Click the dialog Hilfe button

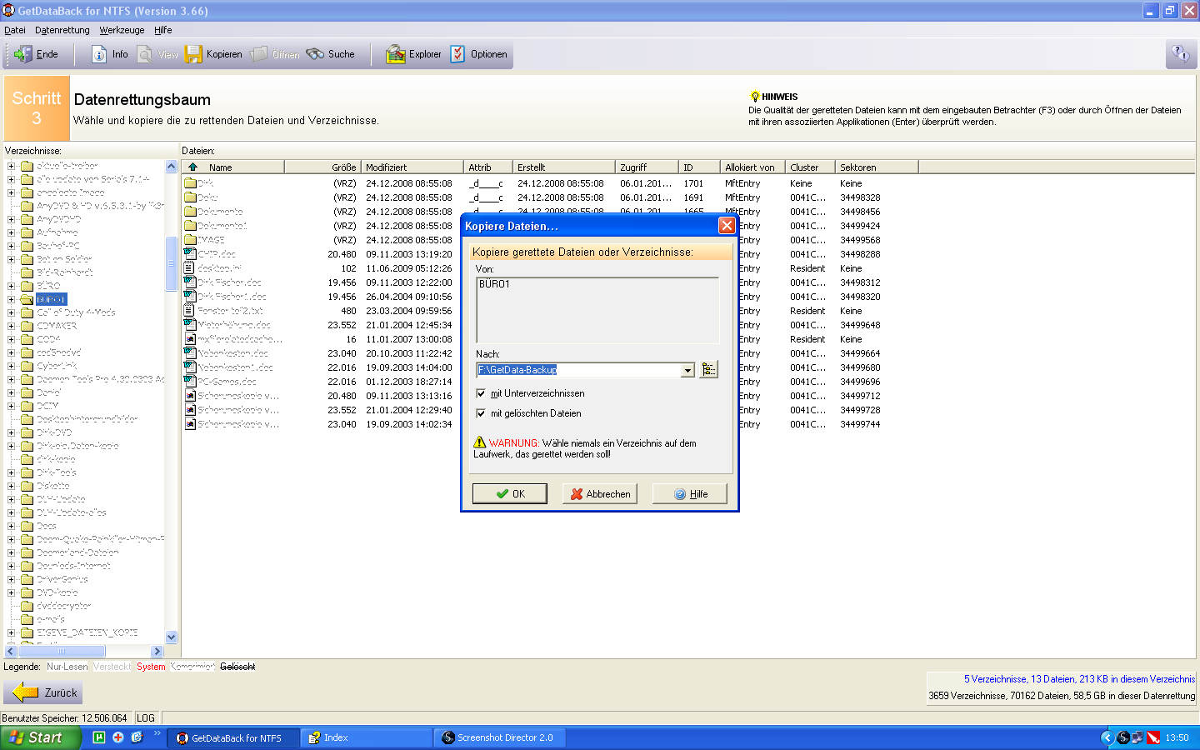click(x=690, y=494)
